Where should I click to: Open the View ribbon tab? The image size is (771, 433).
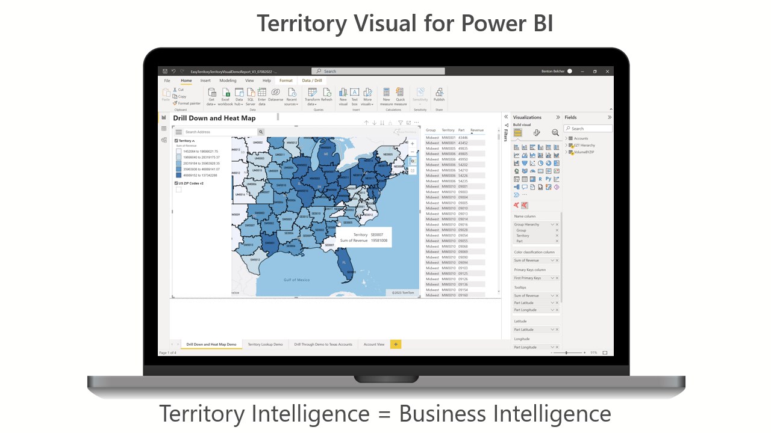pos(249,80)
